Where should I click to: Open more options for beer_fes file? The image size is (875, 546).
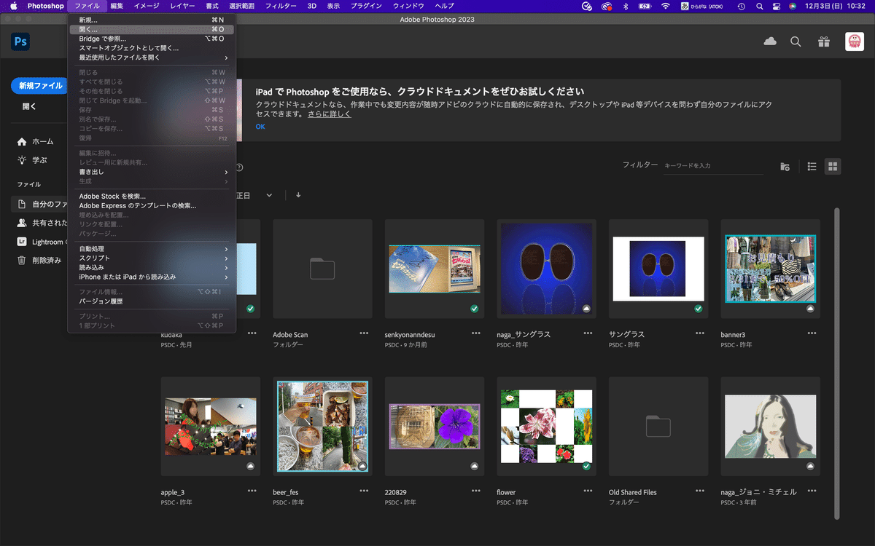click(364, 491)
